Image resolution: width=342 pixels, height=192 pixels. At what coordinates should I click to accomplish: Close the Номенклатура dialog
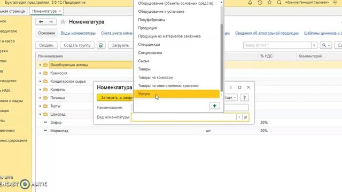click(x=248, y=87)
